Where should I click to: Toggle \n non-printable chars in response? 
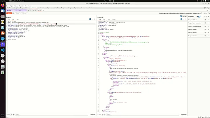(184, 19)
